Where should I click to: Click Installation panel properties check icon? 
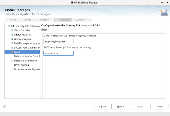(x=13, y=43)
